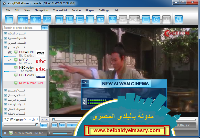This screenshot has height=138, width=200.
Task: Expand the قنوات الرياضة folder
Action: [5, 104]
